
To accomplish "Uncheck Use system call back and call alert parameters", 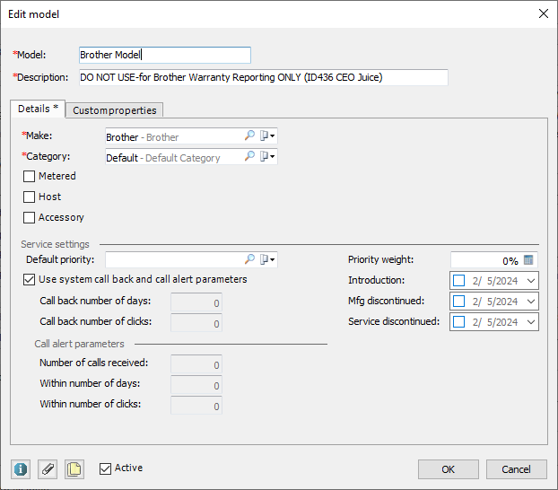I will 29,279.
